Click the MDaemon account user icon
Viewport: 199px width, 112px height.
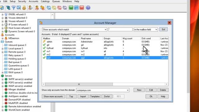[x=6, y=38]
